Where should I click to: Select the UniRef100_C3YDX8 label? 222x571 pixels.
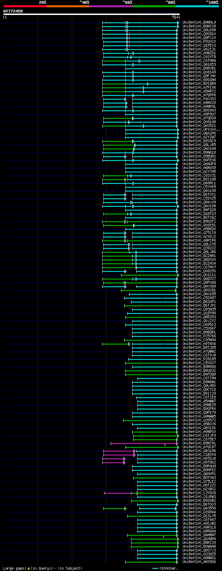coord(199,493)
